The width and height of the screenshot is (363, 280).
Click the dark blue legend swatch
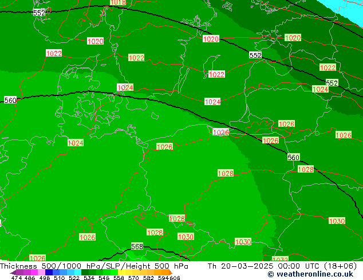(49, 273)
